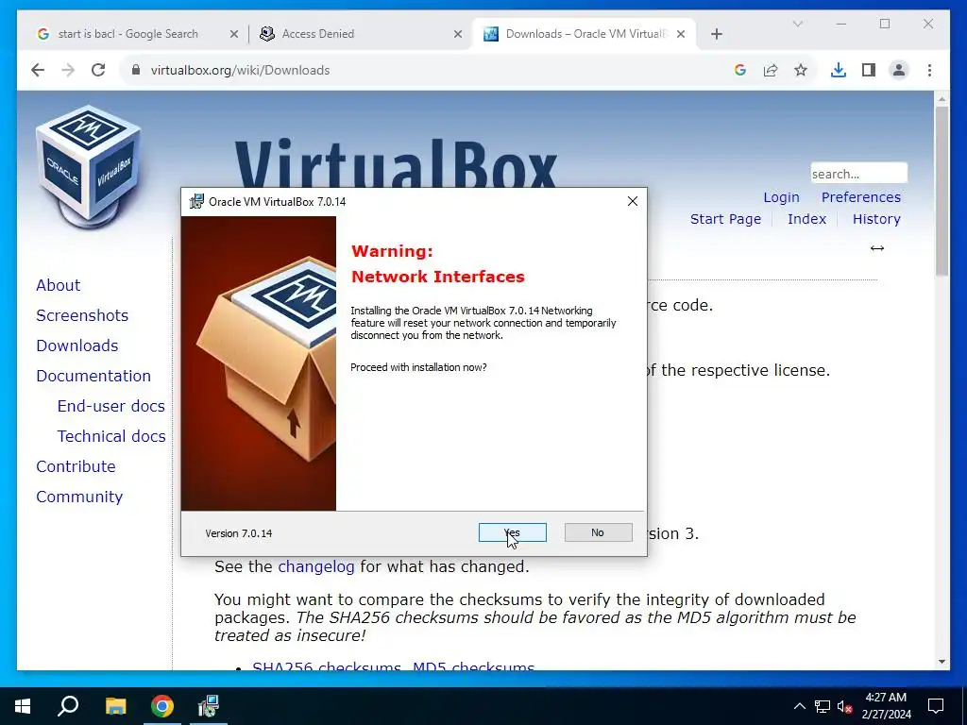This screenshot has height=725, width=967.
Task: Go forward in Chrome browser history
Action: (x=68, y=70)
